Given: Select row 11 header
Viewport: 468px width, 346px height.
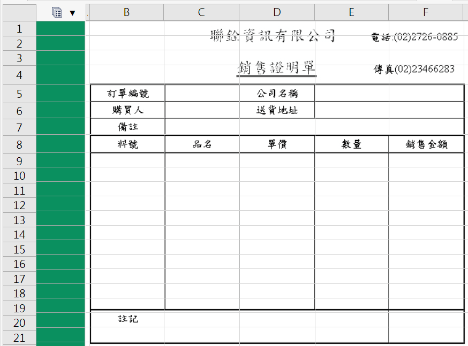Looking at the screenshot, I should point(19,190).
